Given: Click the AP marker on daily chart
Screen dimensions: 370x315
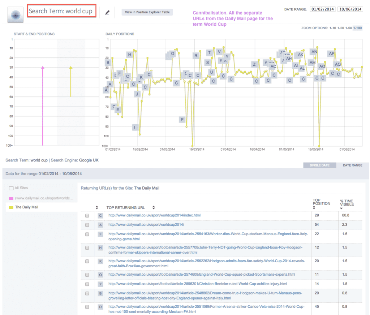Looking at the screenshot, I should coord(332,53).
